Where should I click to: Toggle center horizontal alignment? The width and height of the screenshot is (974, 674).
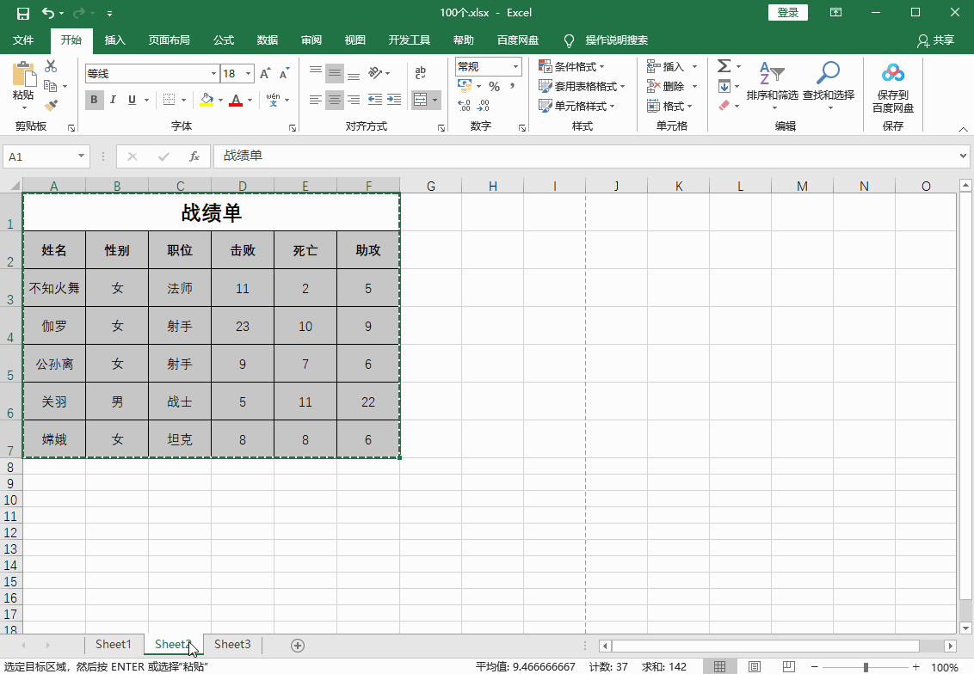[x=335, y=100]
